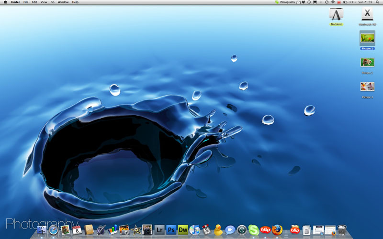Open the bar chart app icon in Dock

point(113,230)
